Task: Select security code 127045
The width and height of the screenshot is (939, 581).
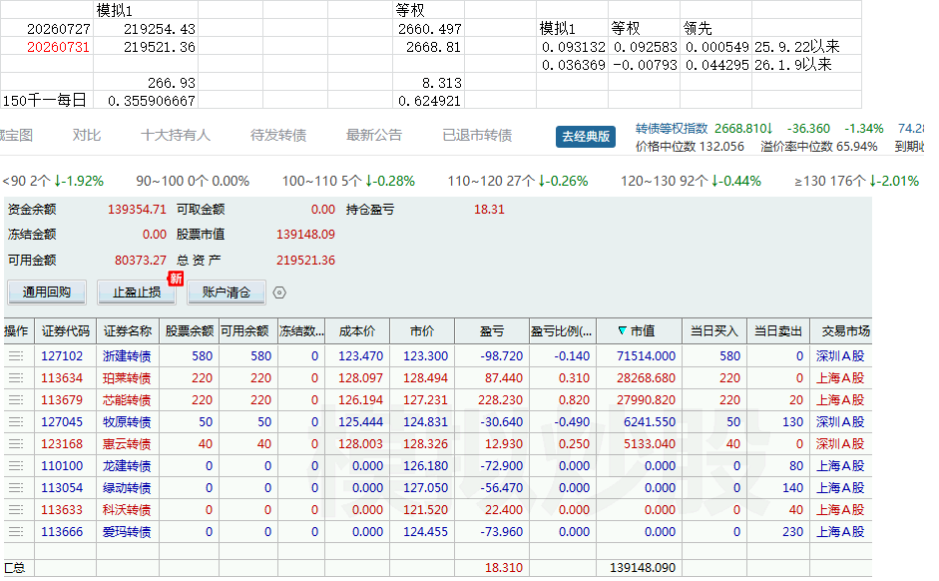Action: [62, 422]
